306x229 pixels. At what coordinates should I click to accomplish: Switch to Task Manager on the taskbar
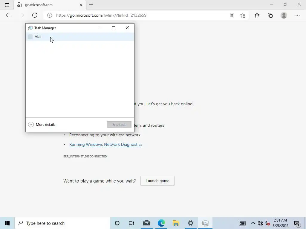[205, 223]
